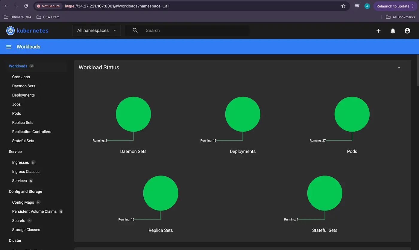Click the plus create resource icon
Image resolution: width=419 pixels, height=250 pixels.
378,31
